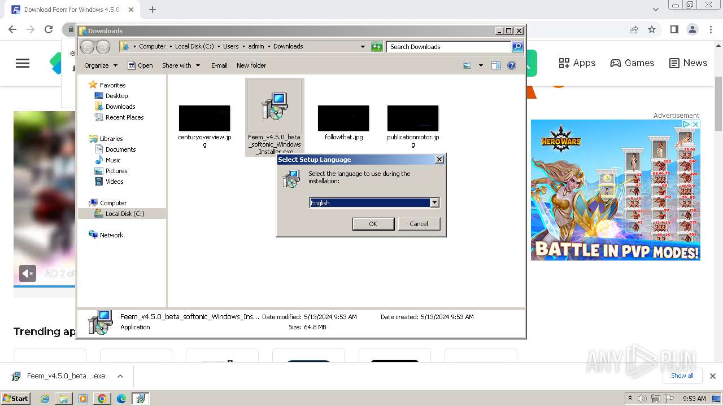The height and width of the screenshot is (406, 723).
Task: Show all downloads in Chrome
Action: coord(682,376)
